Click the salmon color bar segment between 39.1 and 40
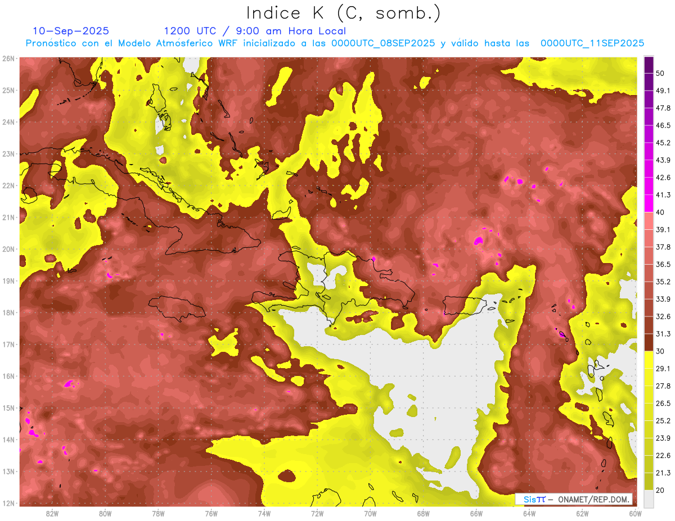675x521 pixels. (649, 221)
